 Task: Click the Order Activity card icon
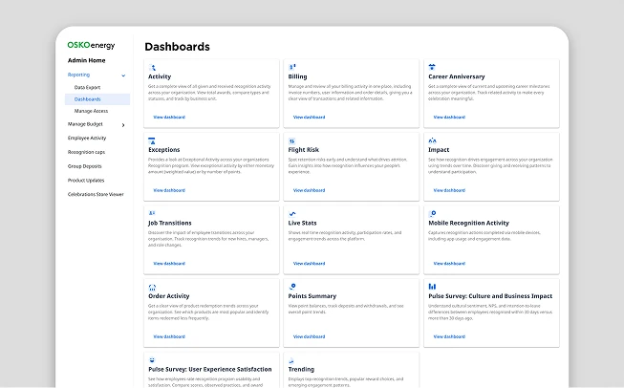pyautogui.click(x=152, y=288)
